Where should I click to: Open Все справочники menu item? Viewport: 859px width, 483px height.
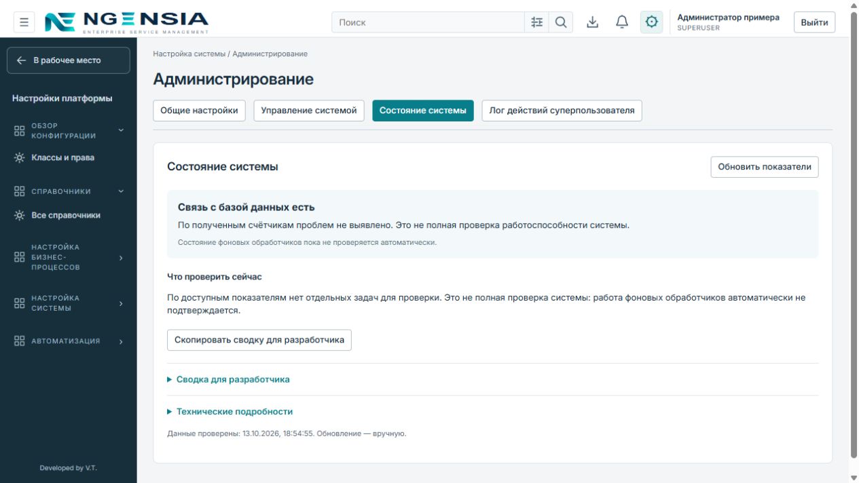66,215
